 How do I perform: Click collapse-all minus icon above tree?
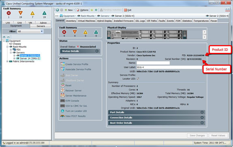pyautogui.click(x=9, y=37)
